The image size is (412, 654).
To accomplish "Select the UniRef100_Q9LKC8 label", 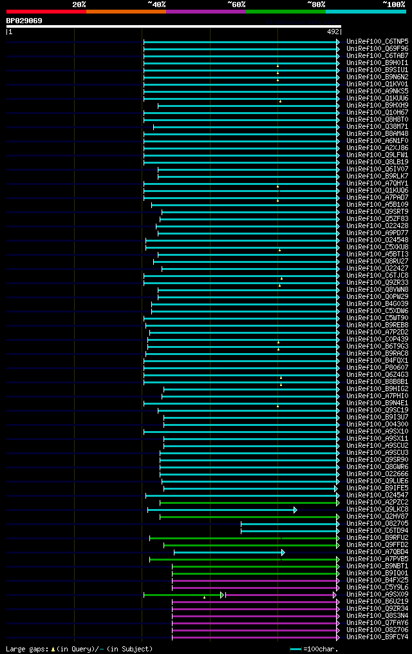I will click(377, 510).
